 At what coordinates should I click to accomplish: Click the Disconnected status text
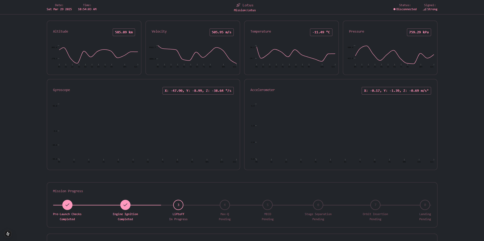tap(406, 9)
